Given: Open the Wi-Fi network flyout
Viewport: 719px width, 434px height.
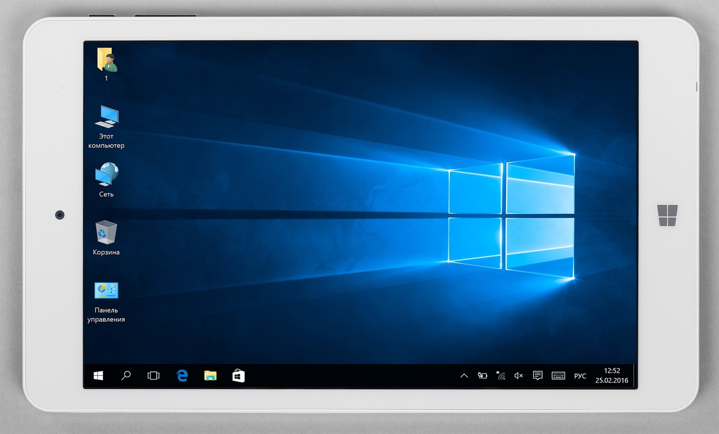Looking at the screenshot, I should click(x=500, y=376).
